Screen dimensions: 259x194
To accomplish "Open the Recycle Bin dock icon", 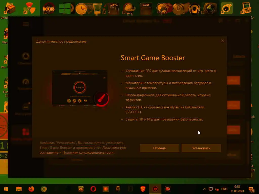I will pyautogui.click(x=97, y=9).
